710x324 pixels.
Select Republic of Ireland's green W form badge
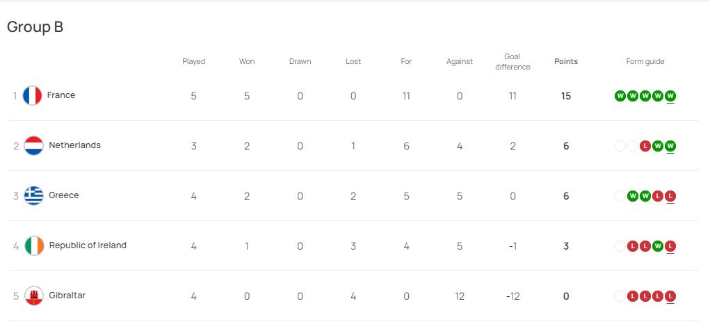(x=658, y=246)
